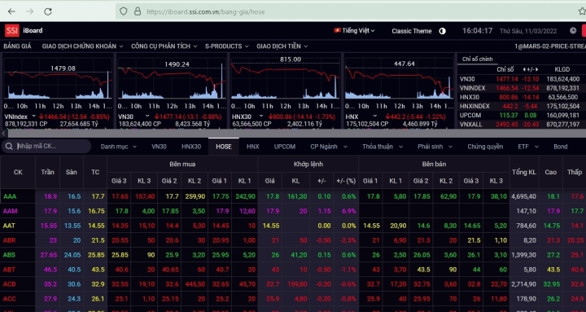Reload the page with refresh icon
The width and height of the screenshot is (586, 312).
click(48, 11)
